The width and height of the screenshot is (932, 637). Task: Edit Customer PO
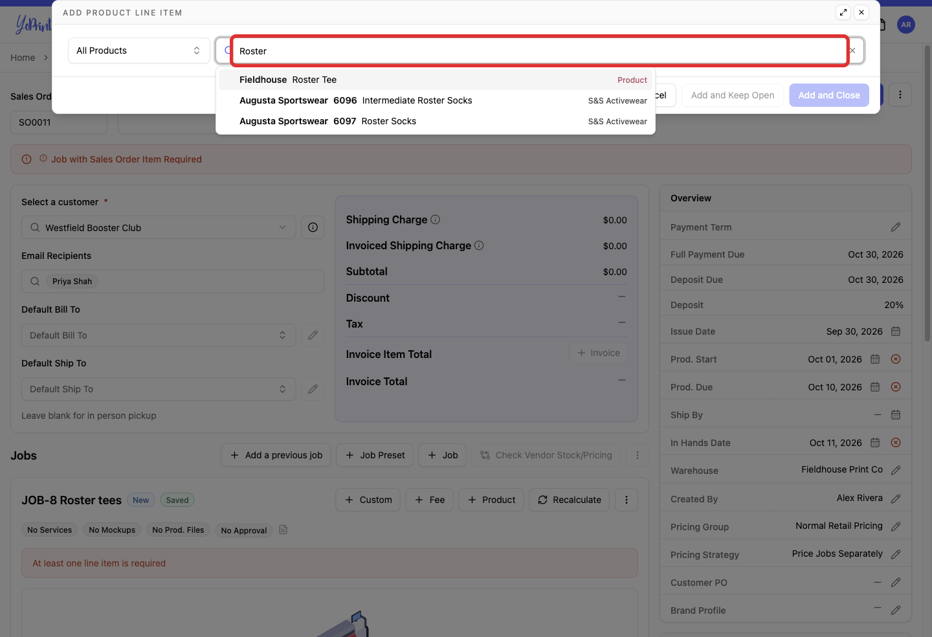click(x=896, y=582)
